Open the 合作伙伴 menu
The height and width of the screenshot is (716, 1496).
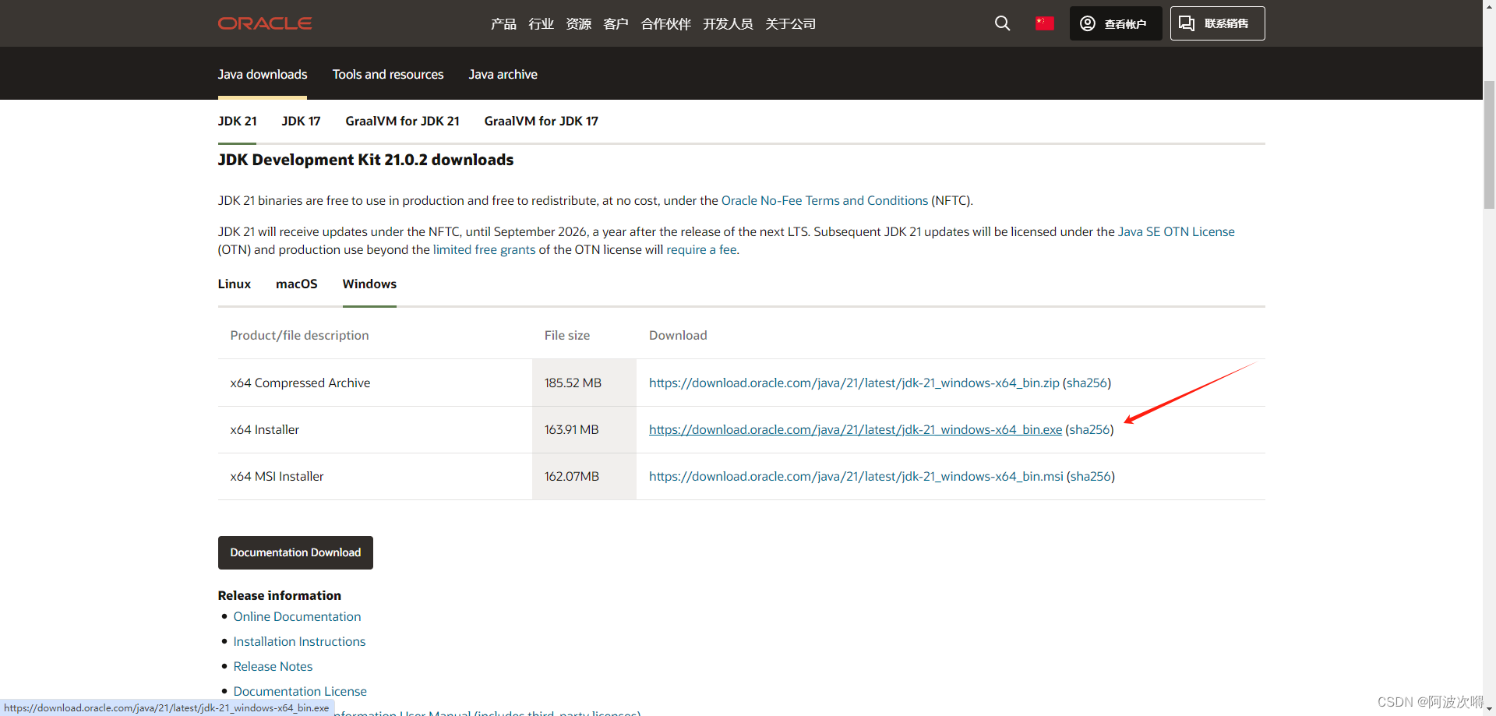coord(665,24)
